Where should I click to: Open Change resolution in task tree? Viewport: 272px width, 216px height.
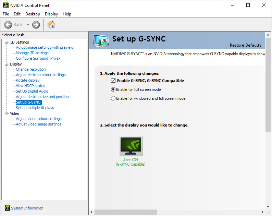click(x=31, y=69)
